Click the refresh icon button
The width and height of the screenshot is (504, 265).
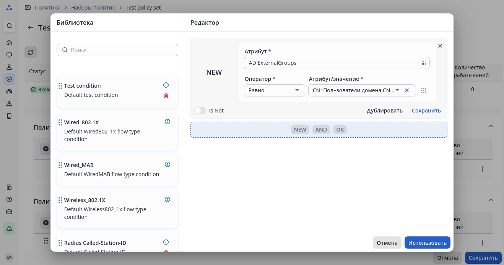pos(31,52)
